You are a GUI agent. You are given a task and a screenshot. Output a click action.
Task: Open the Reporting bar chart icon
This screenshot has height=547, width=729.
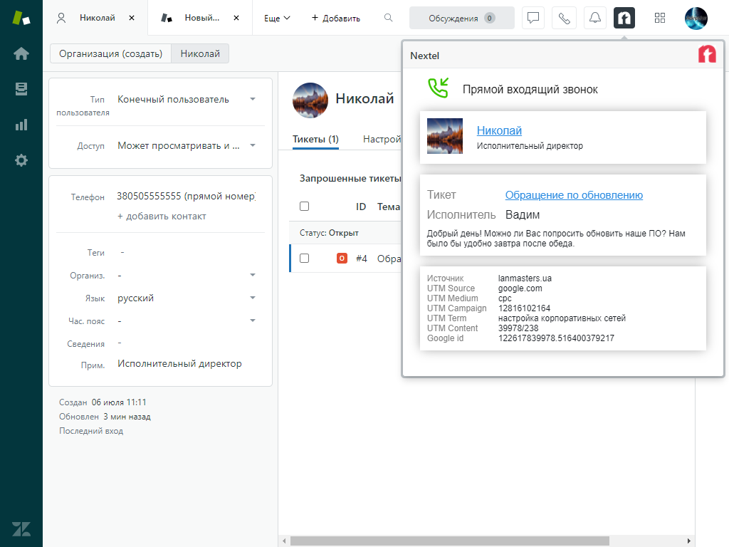click(21, 125)
